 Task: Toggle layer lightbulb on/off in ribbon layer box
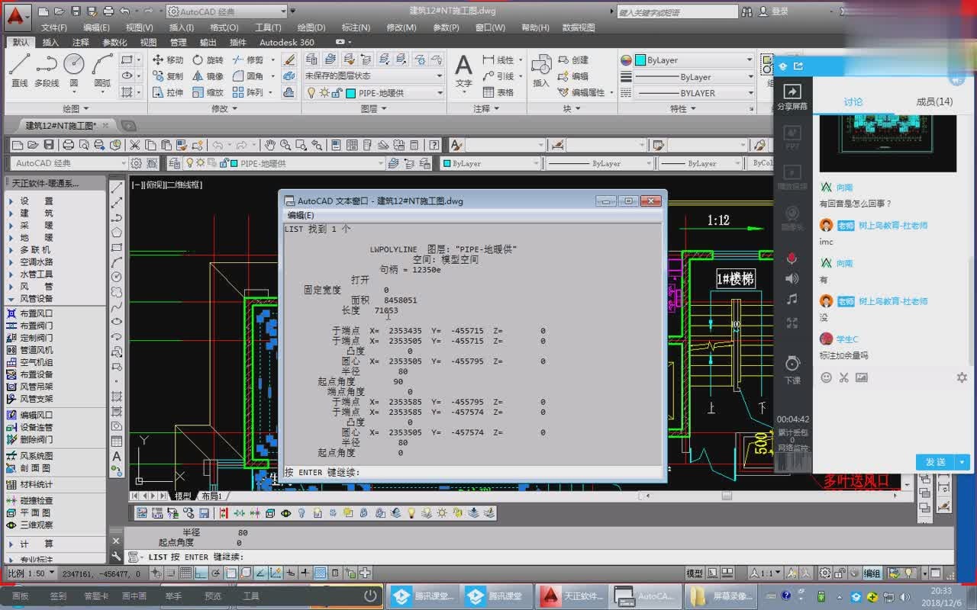click(x=311, y=93)
